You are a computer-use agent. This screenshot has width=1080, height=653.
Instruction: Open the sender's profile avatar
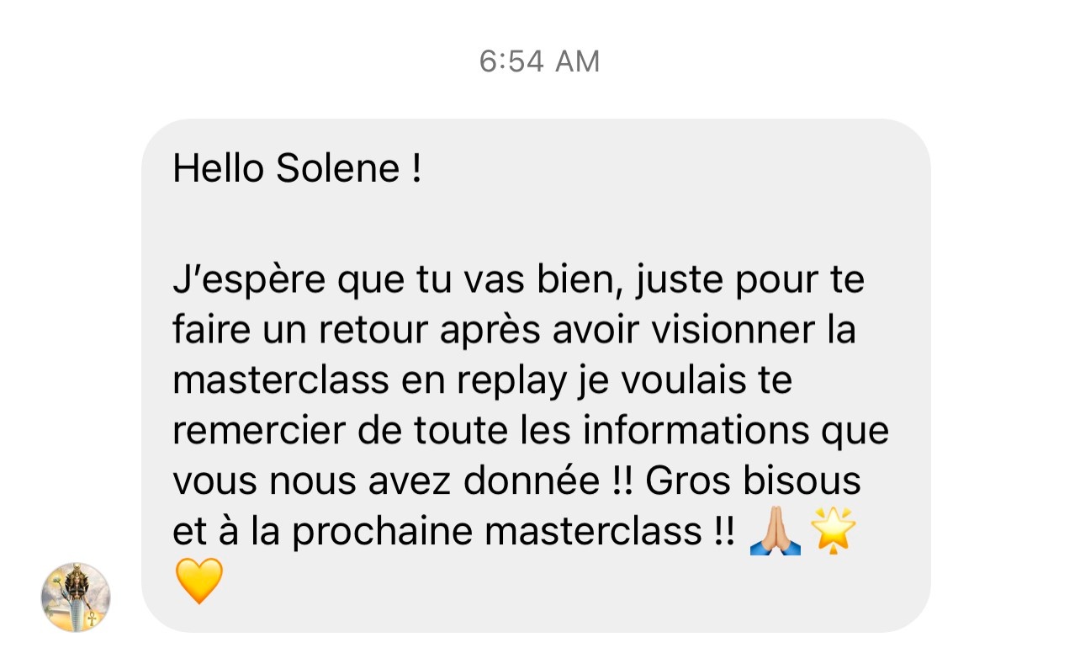point(76,597)
